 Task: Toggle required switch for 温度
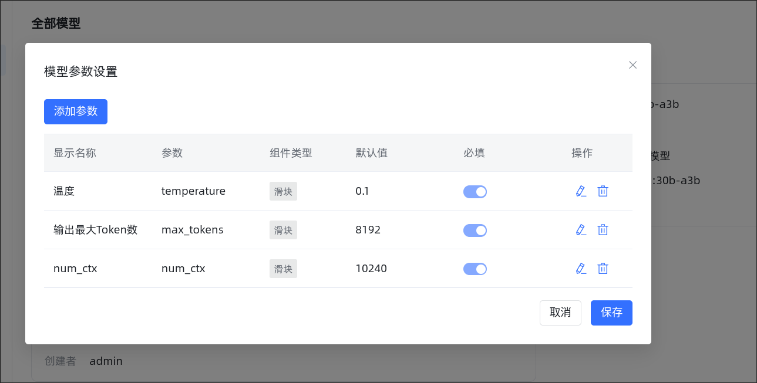[x=475, y=192]
